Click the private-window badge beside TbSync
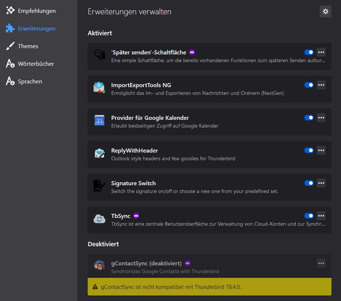The height and width of the screenshot is (301, 341). click(x=136, y=216)
